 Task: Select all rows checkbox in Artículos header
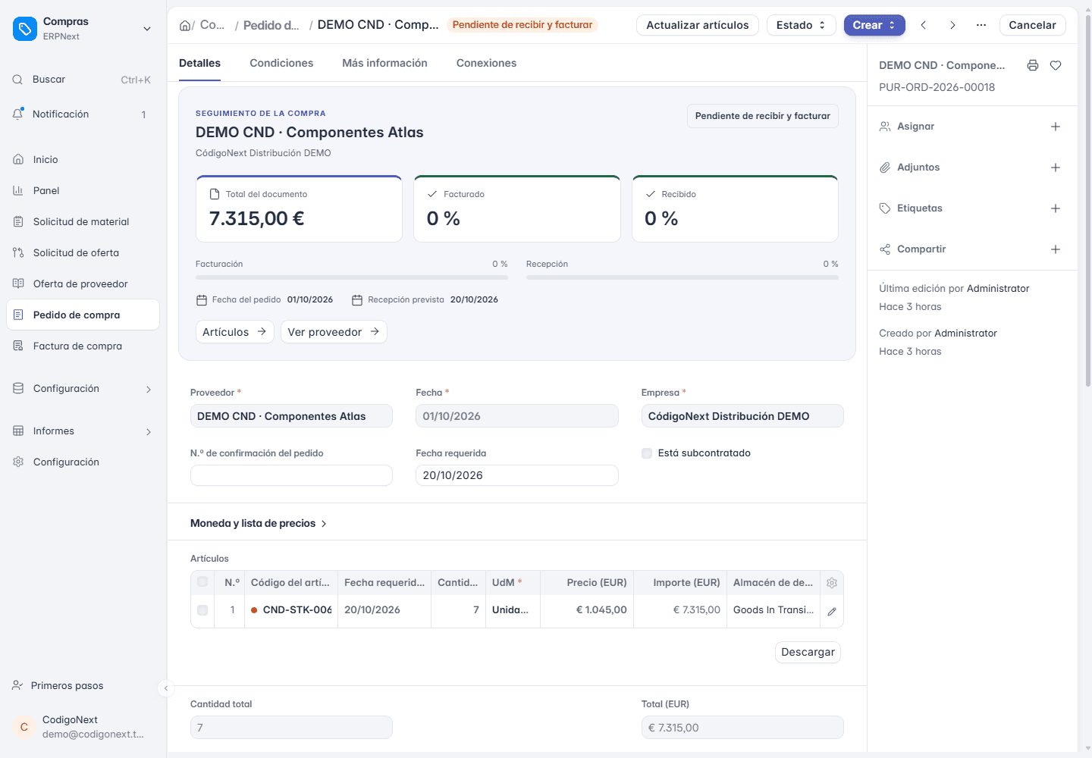202,582
